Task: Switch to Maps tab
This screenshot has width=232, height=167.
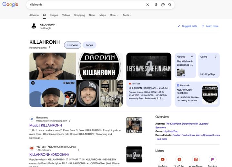Action: (x=103, y=15)
